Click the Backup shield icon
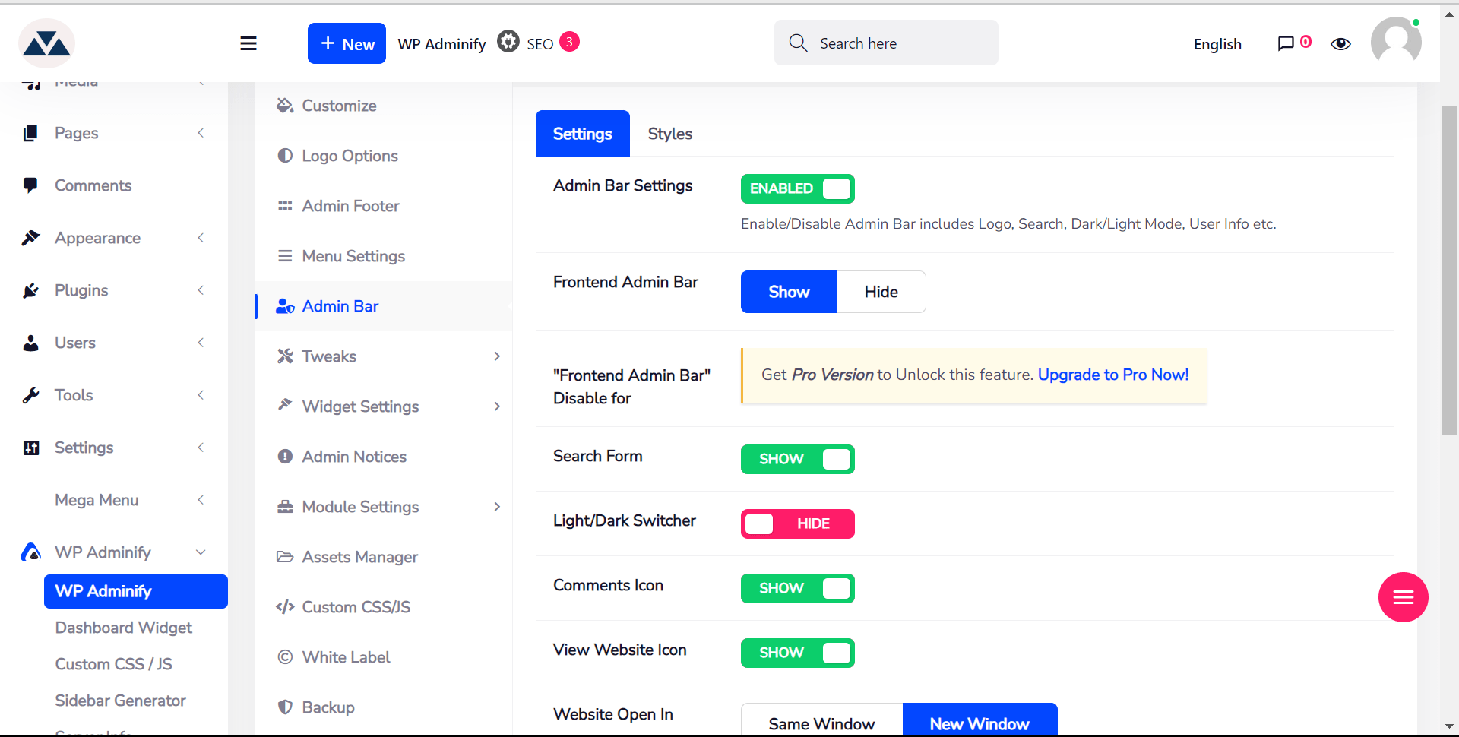Viewport: 1459px width, 737px height. (x=285, y=707)
